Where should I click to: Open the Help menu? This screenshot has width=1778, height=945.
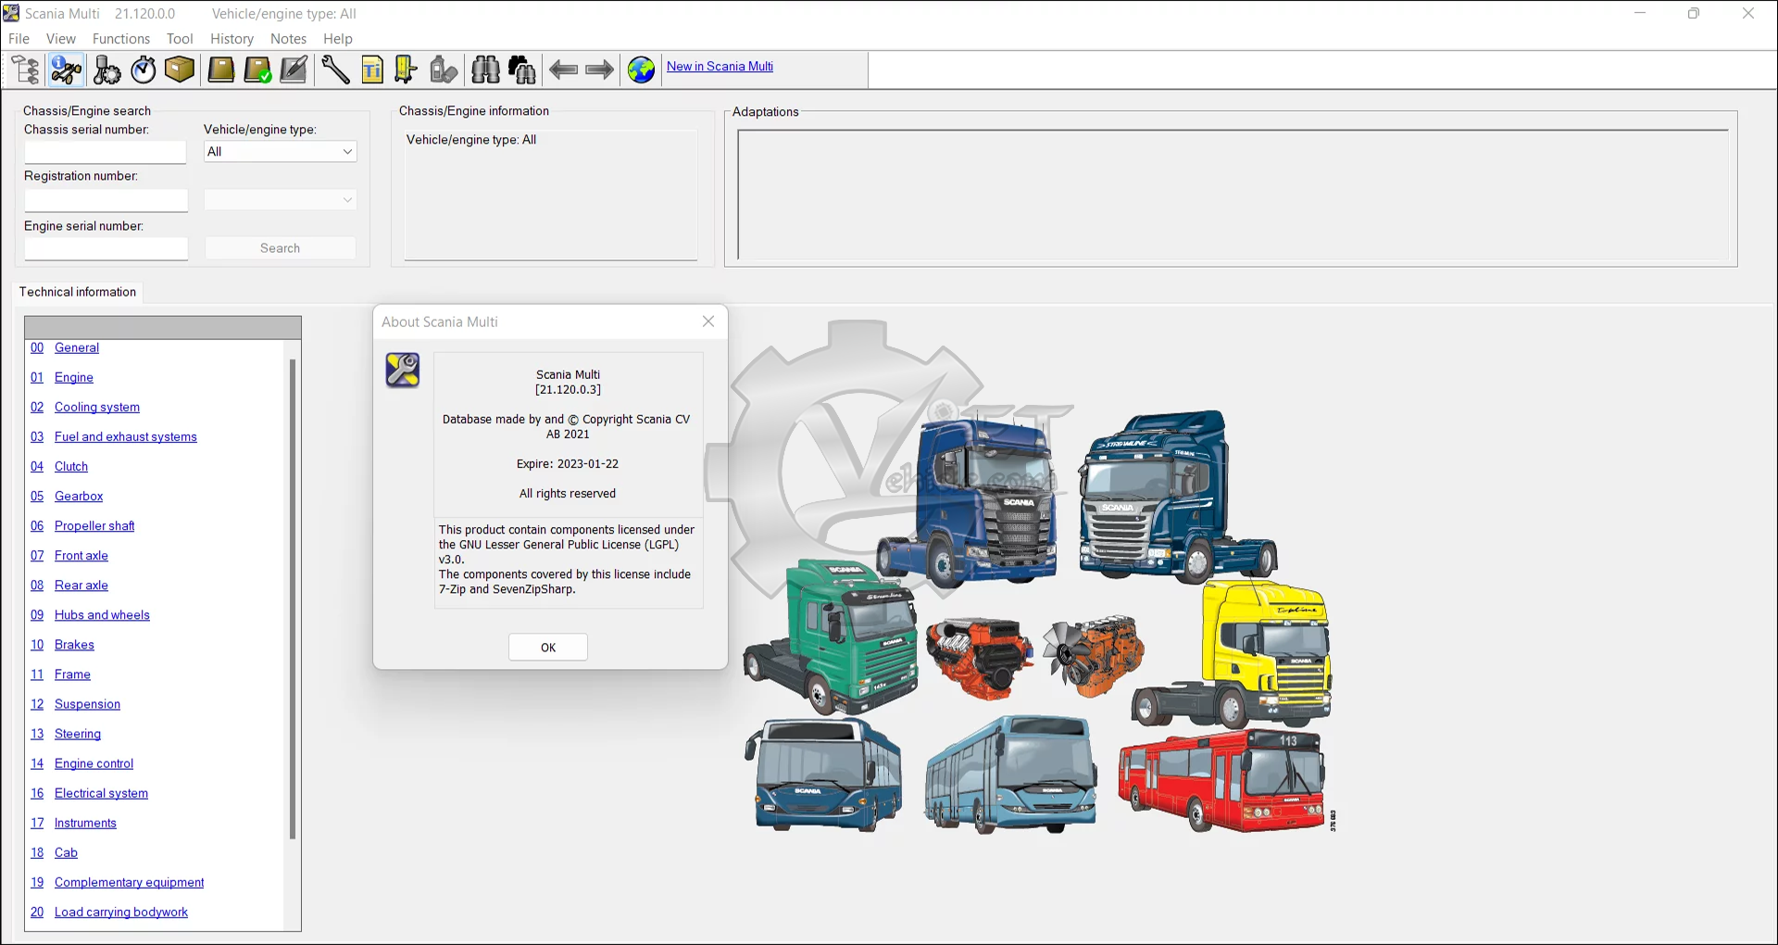338,39
